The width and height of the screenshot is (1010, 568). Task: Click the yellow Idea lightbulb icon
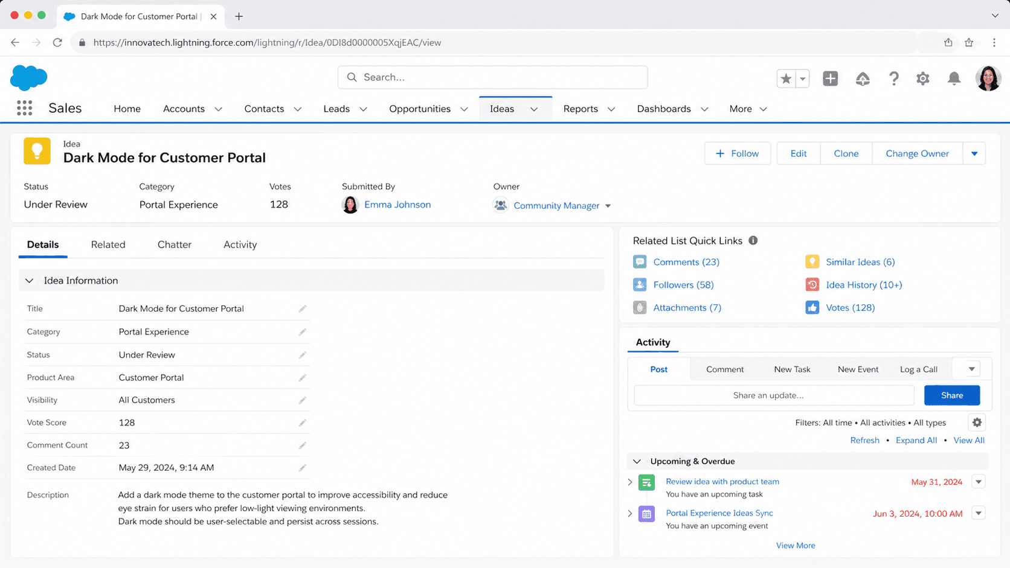tap(37, 151)
